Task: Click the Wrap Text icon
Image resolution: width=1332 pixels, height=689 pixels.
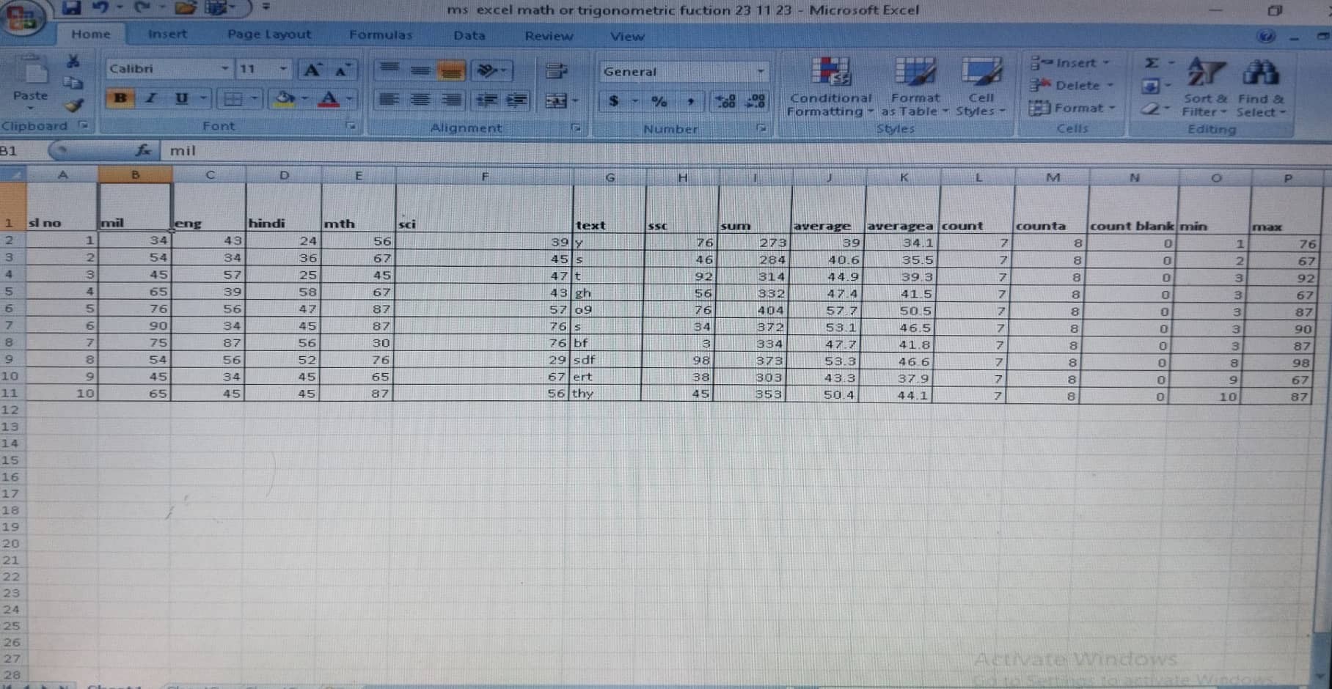Action: pos(557,70)
